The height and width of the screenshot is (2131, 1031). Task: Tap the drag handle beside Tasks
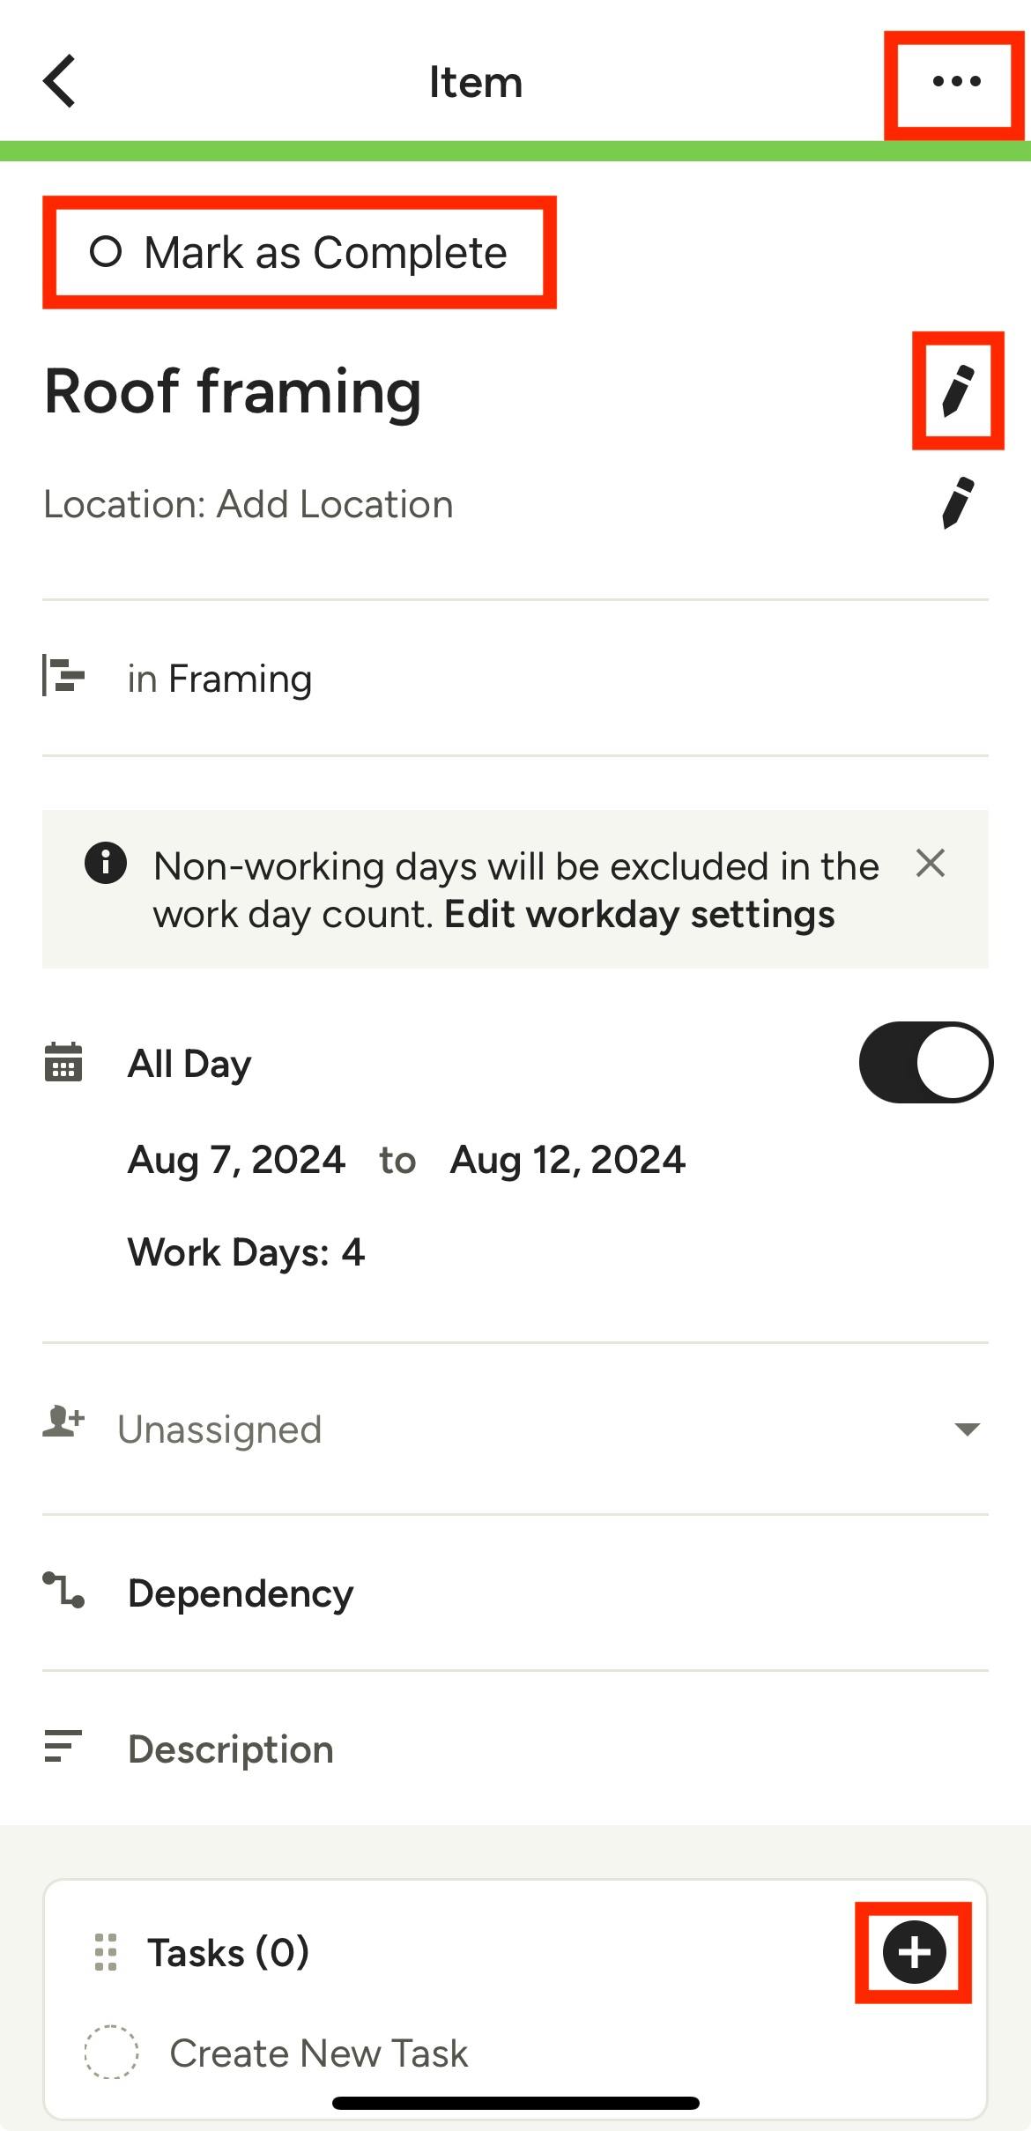coord(106,1952)
